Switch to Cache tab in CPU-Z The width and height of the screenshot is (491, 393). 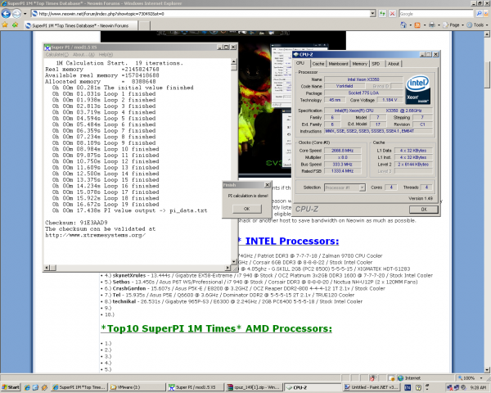coord(318,64)
